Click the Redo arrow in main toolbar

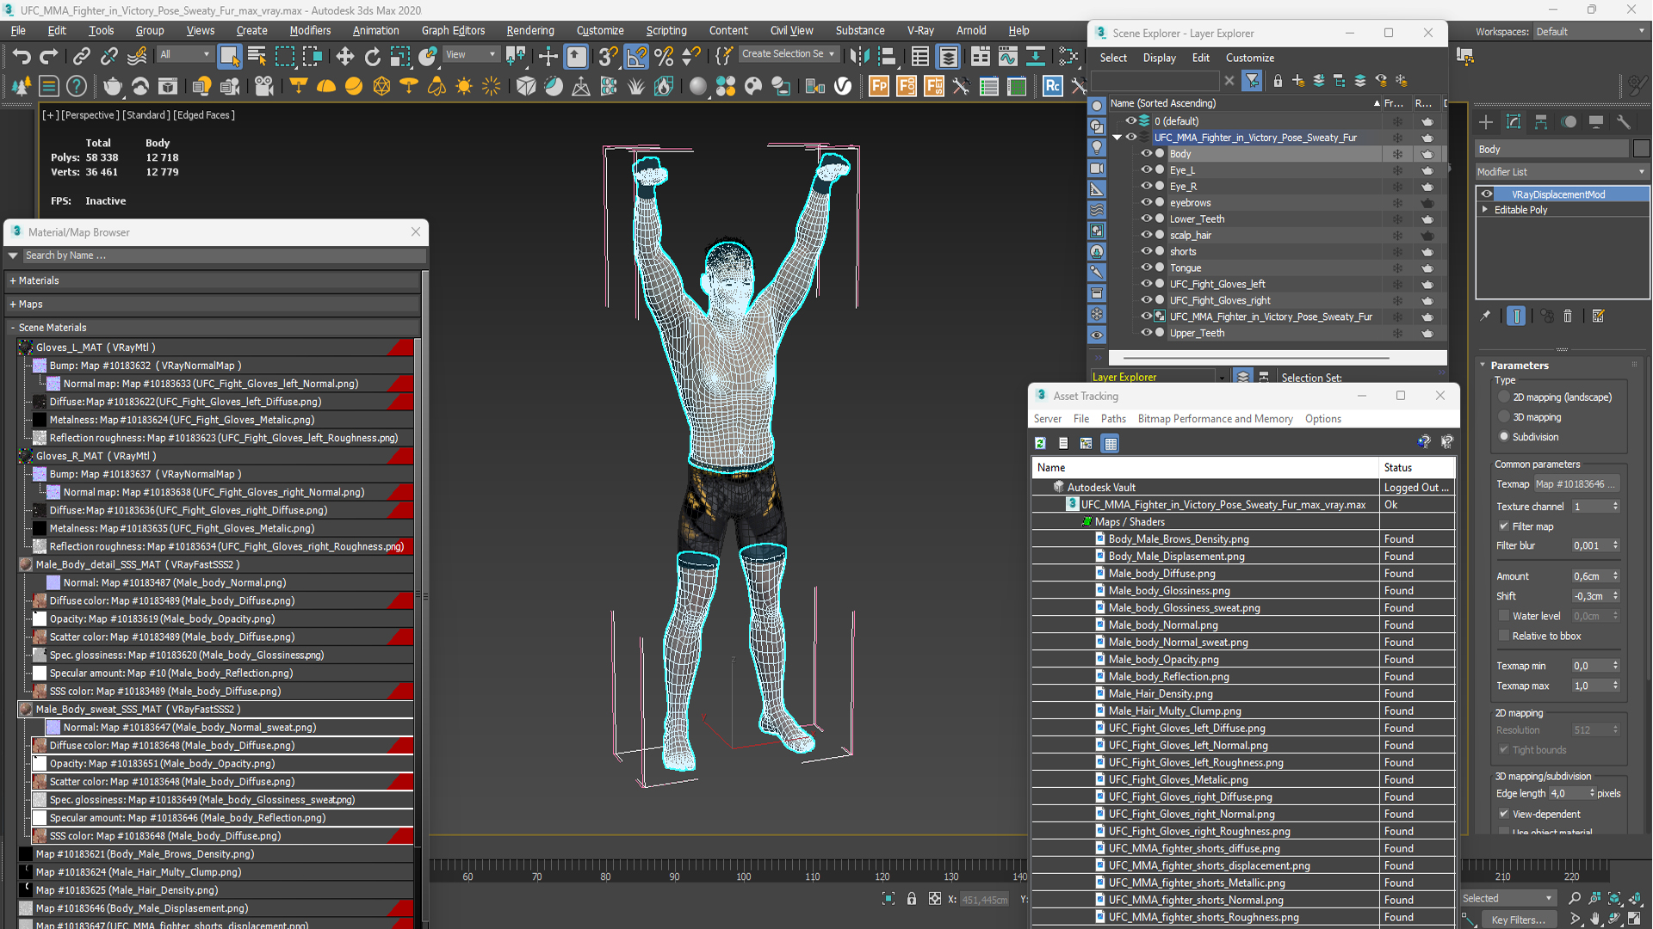pos(49,57)
